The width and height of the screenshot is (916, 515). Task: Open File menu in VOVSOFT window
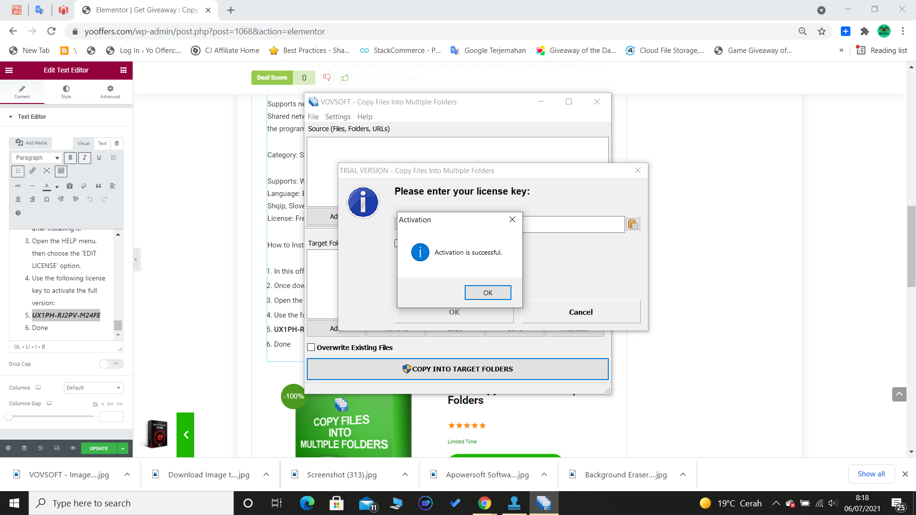tap(313, 117)
